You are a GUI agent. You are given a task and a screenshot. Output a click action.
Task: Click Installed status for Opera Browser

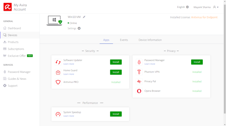(x=197, y=91)
